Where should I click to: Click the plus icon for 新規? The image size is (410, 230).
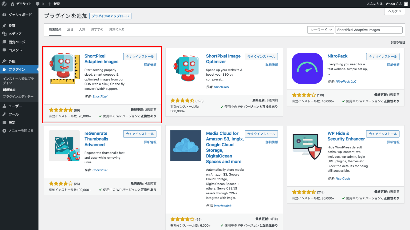coord(50,4)
